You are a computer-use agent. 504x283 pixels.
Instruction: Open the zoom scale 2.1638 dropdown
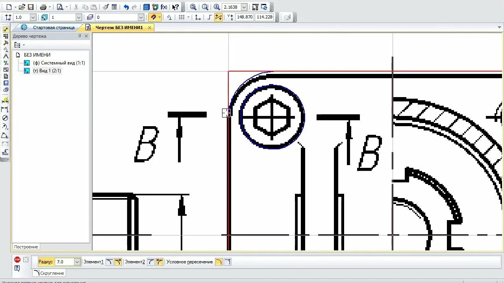coord(244,7)
